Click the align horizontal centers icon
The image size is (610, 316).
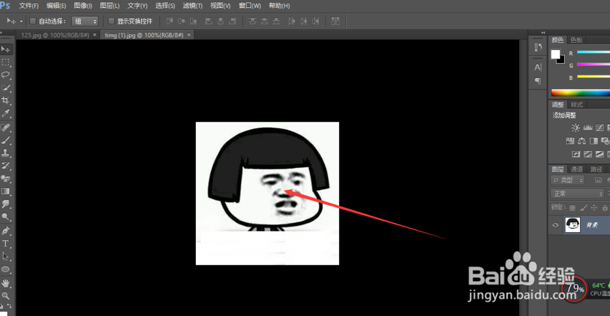tap(221, 21)
